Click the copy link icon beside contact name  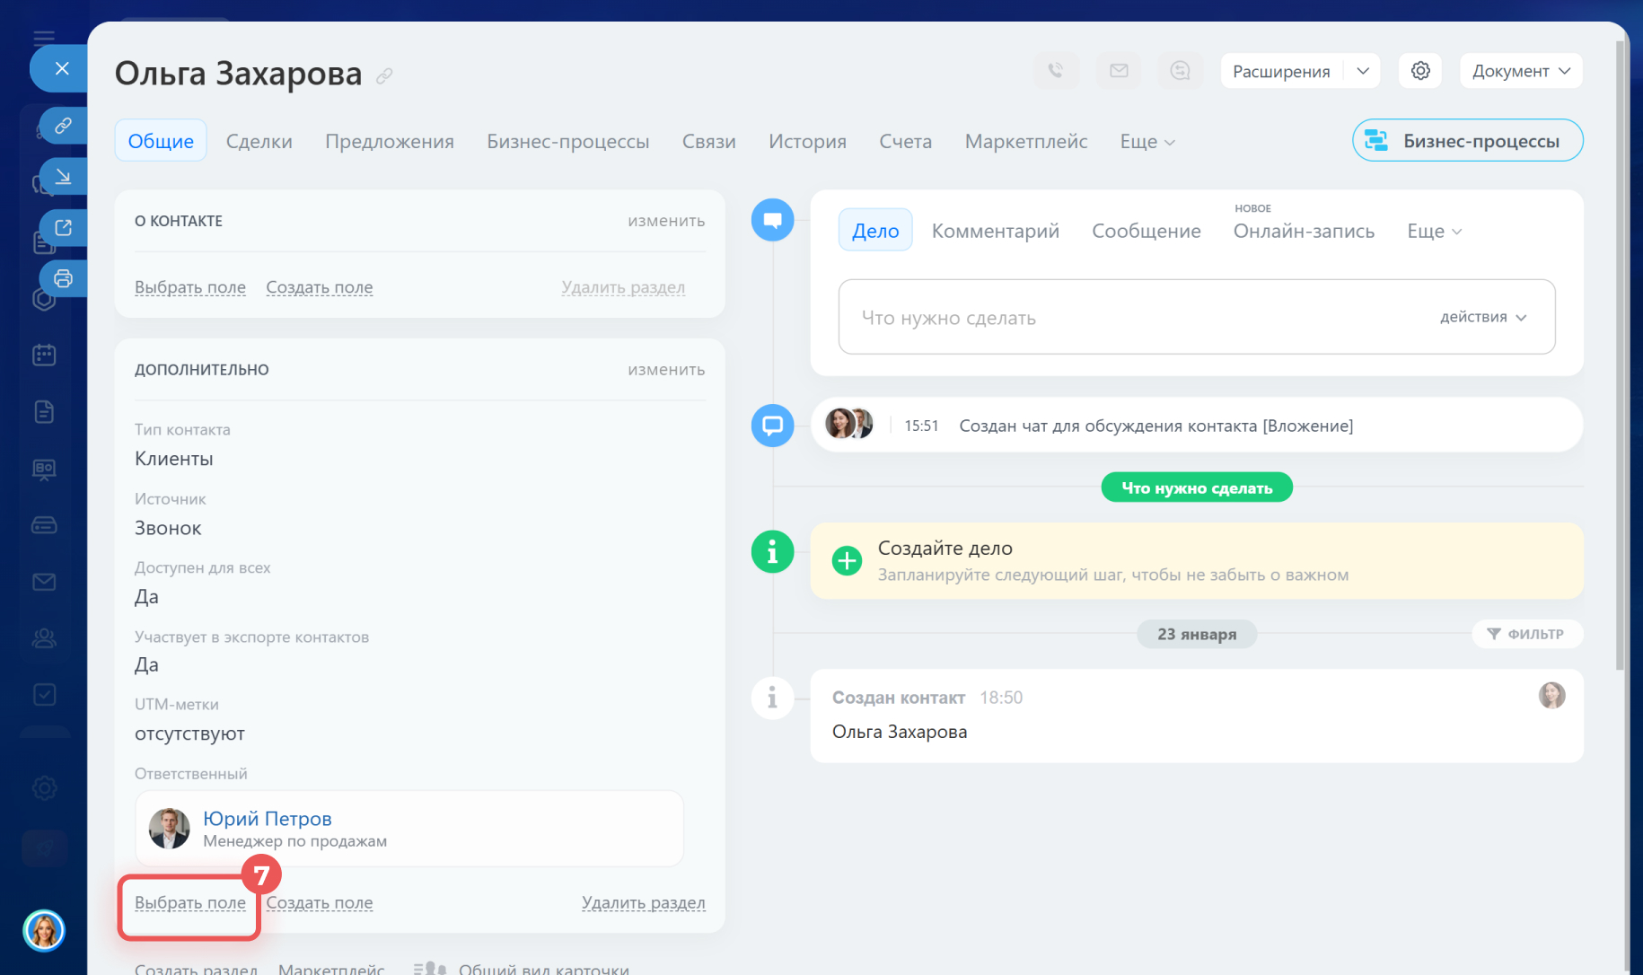pyautogui.click(x=384, y=76)
